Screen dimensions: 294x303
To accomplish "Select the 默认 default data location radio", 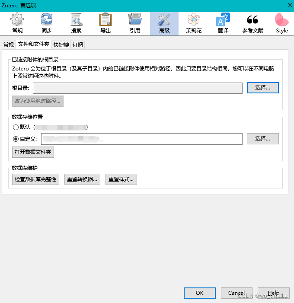I will [16, 127].
